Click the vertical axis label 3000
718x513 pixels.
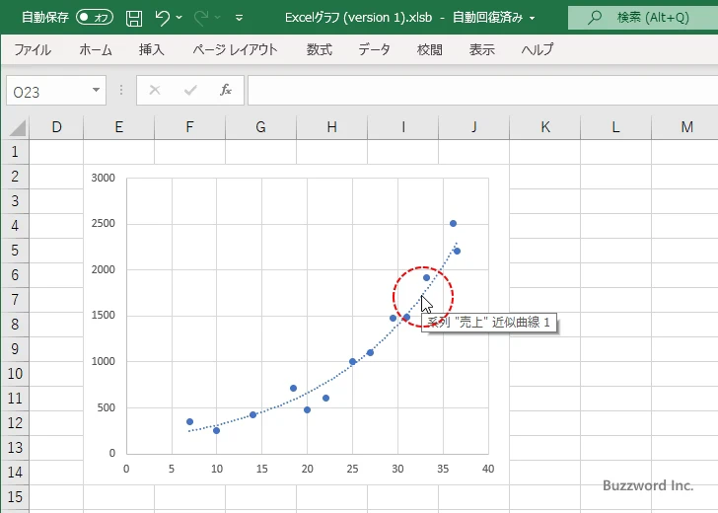pos(103,178)
